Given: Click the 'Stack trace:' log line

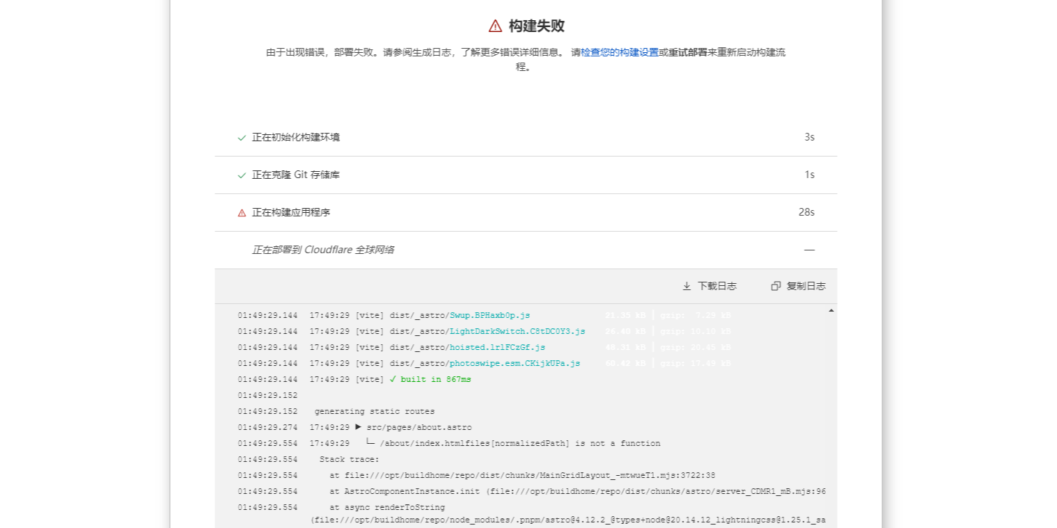Looking at the screenshot, I should click(349, 459).
